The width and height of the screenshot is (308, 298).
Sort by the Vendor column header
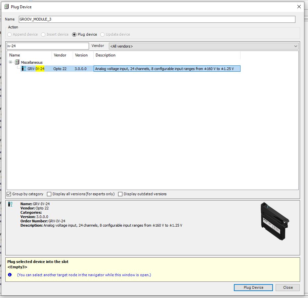pyautogui.click(x=62, y=55)
